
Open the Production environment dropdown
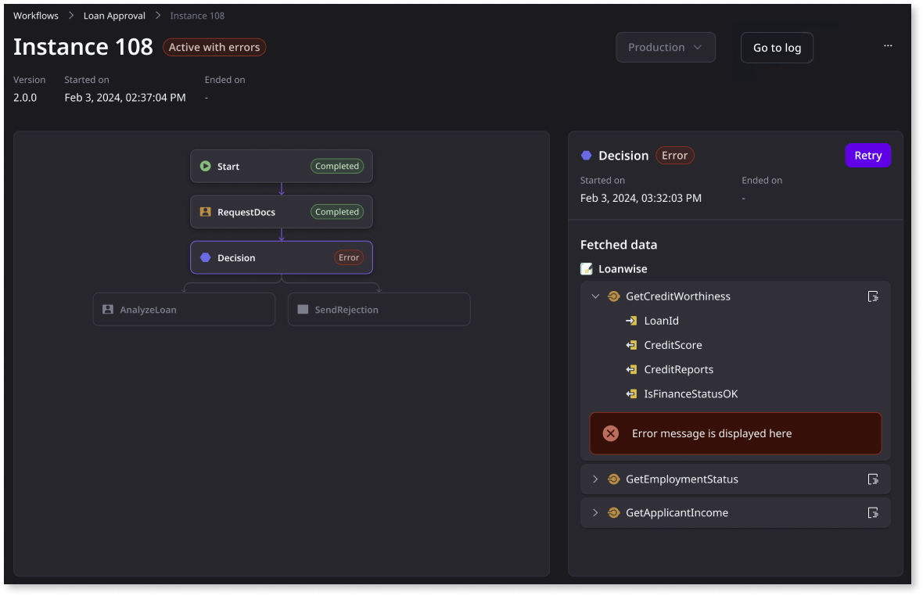click(666, 47)
